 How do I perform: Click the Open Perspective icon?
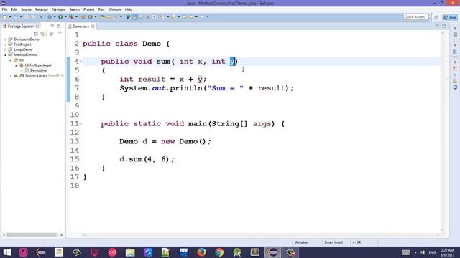coord(436,17)
